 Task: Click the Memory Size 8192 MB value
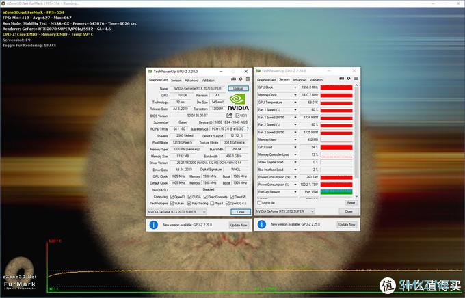183,156
